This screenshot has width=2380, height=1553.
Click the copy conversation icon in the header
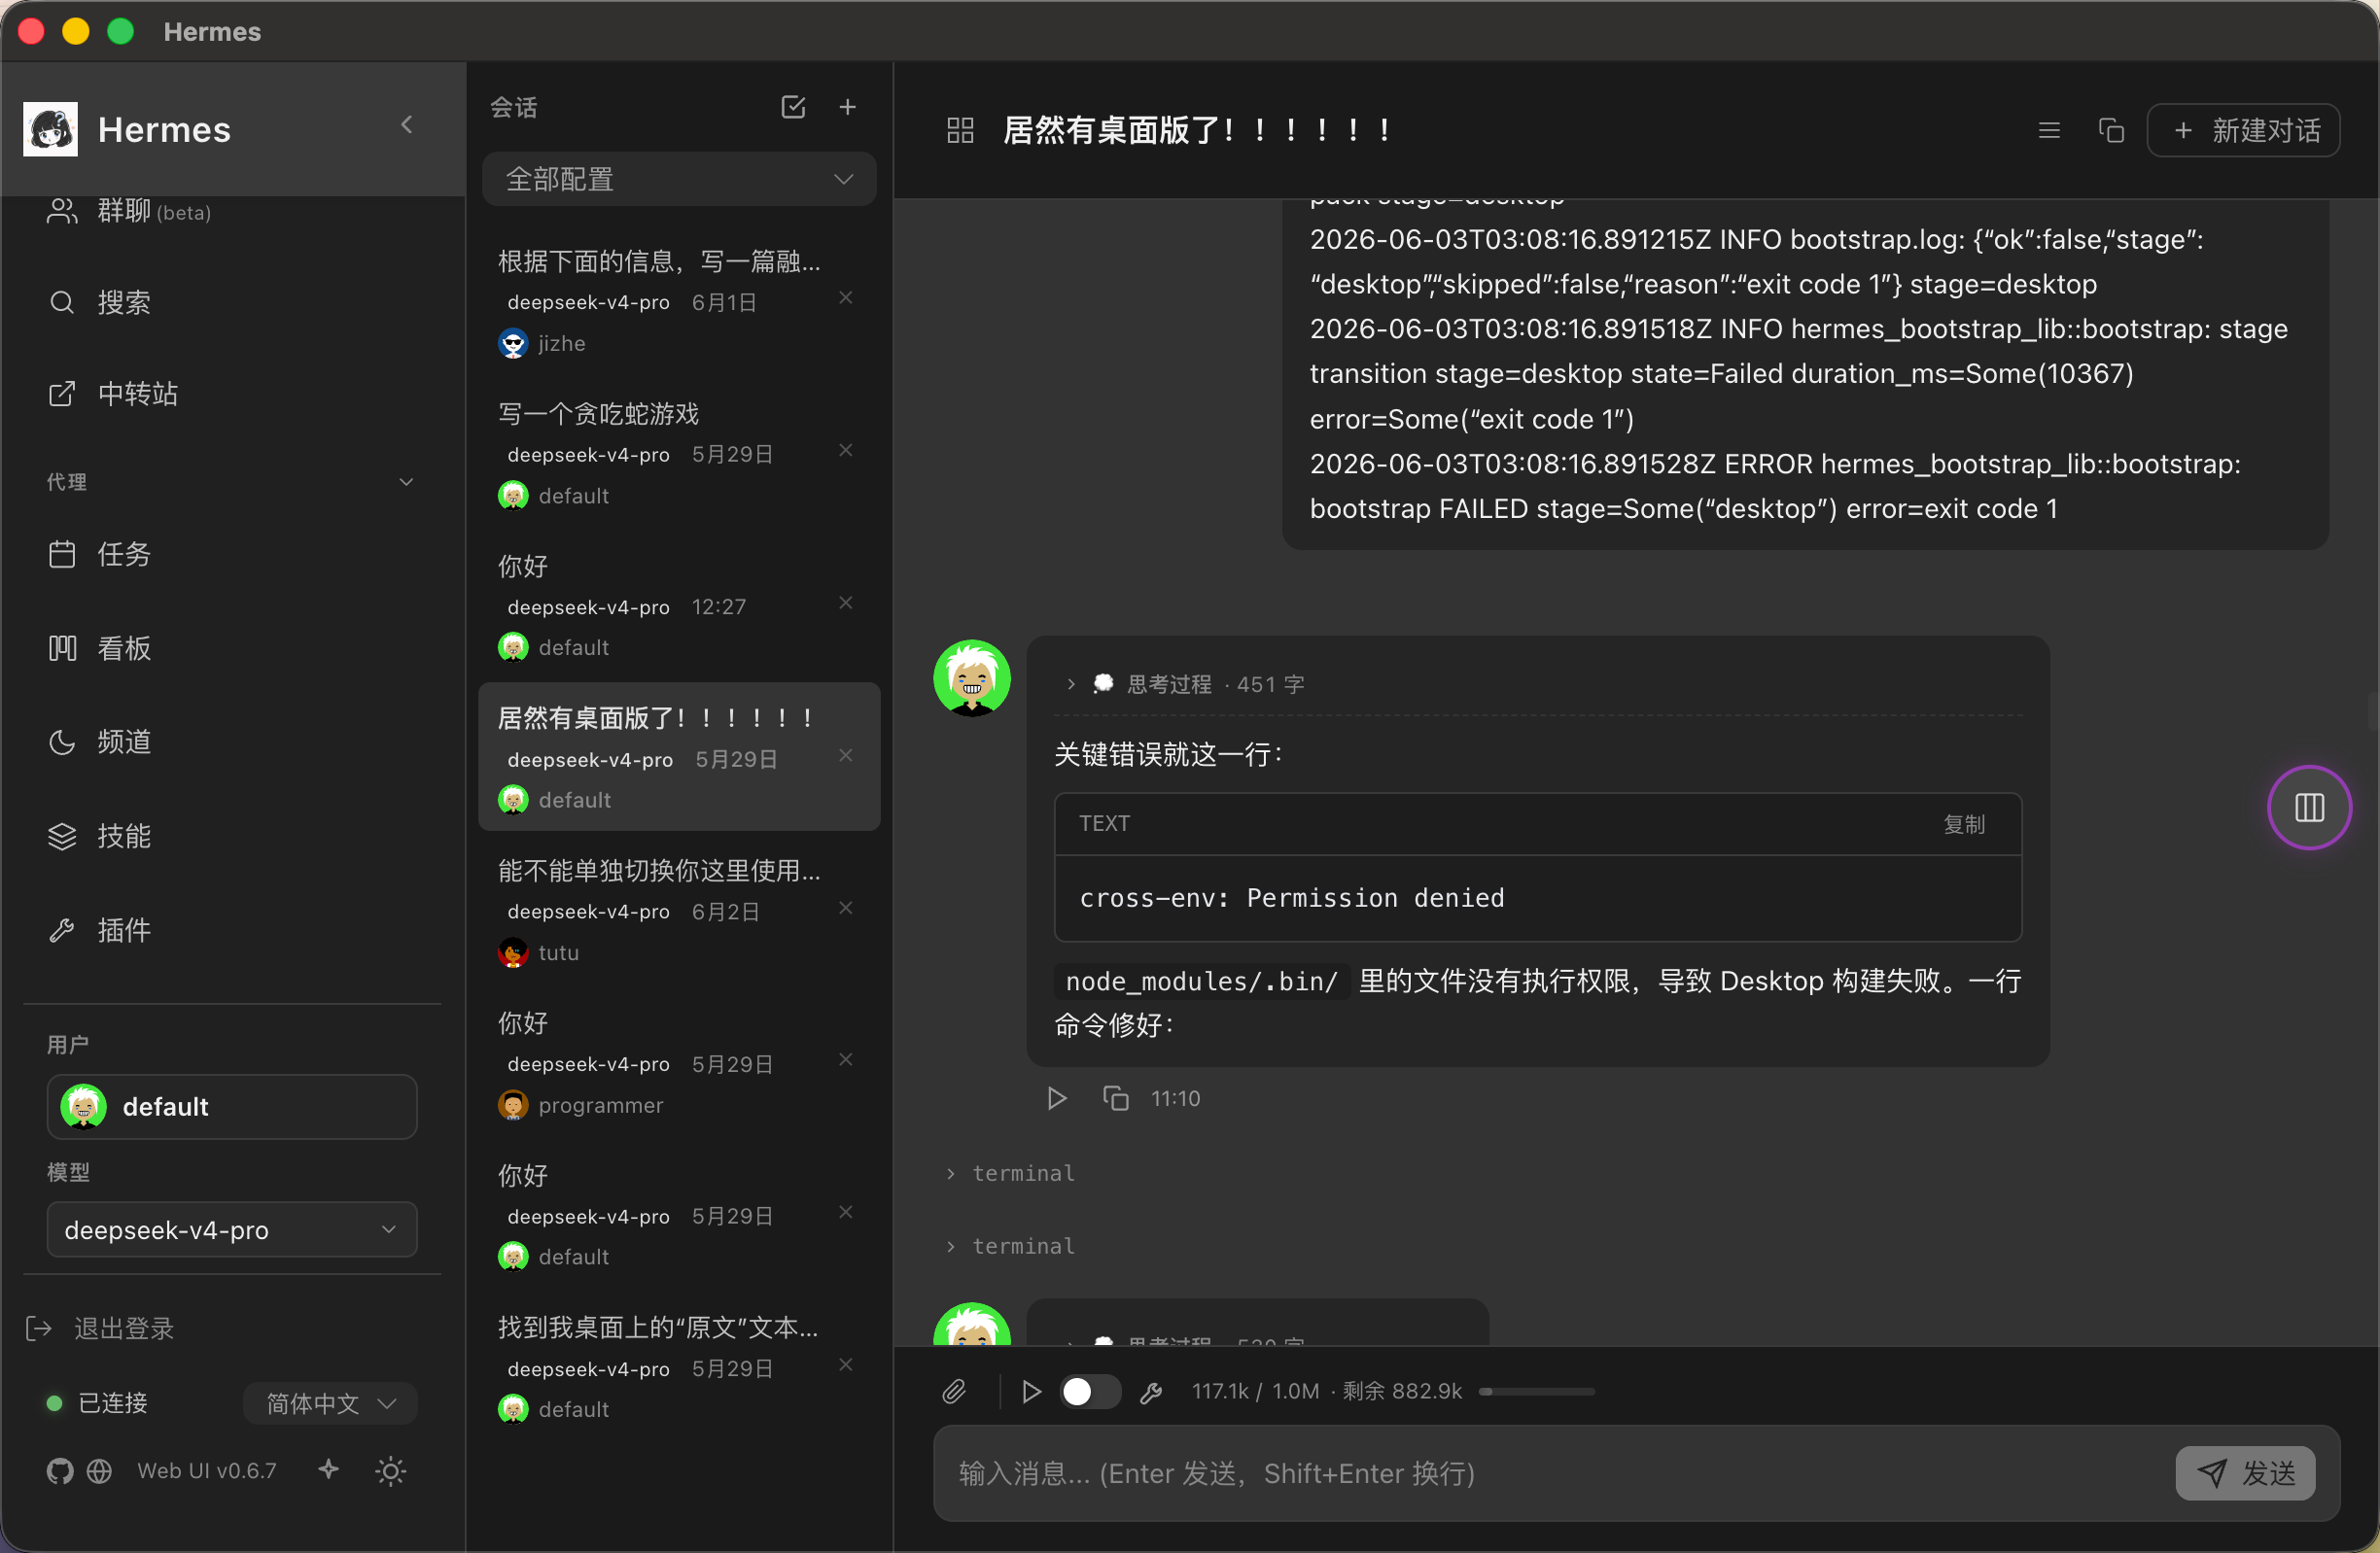(x=2110, y=130)
